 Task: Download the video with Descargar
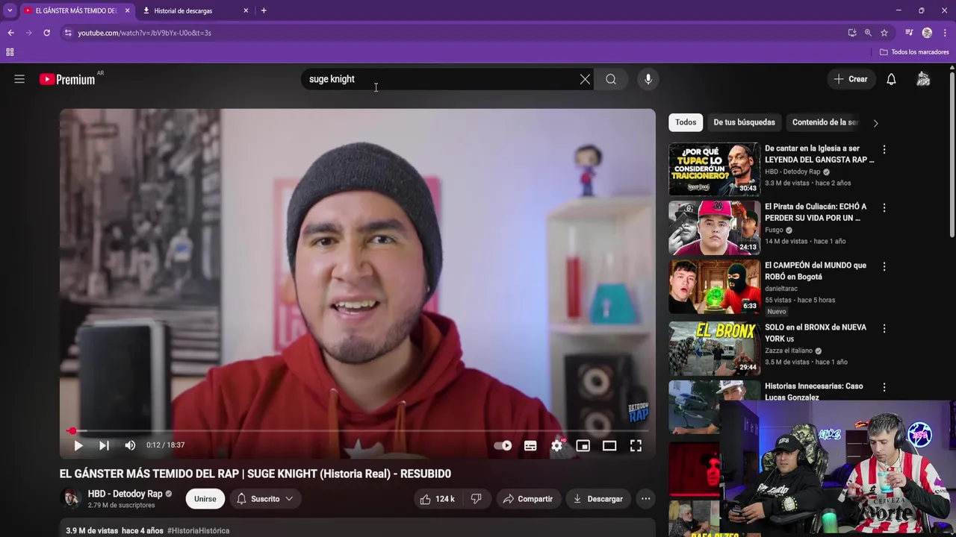pos(597,499)
